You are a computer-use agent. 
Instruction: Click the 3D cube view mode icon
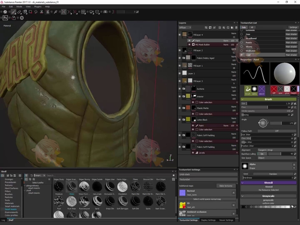point(97,12)
